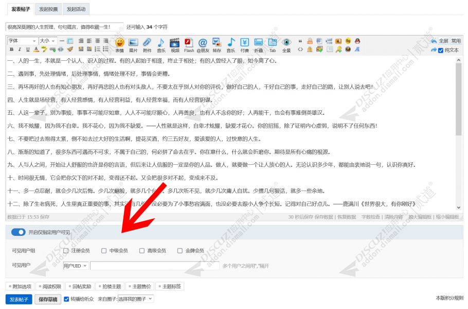The image size is (468, 309).
Task: Click the 保存草稿 button
Action: click(x=48, y=299)
